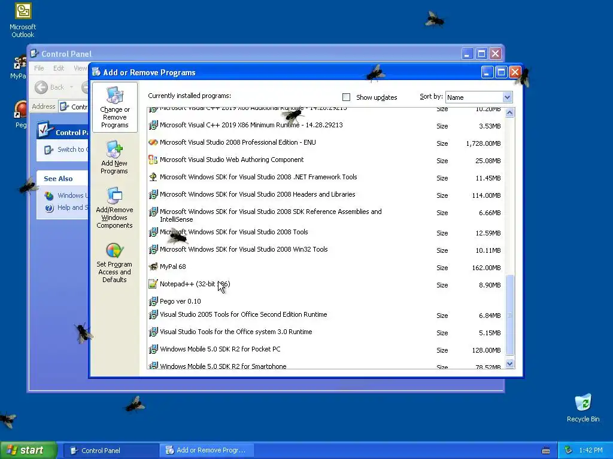Click Visual Studio 2008 Professional Edition icon
The height and width of the screenshot is (459, 613).
(153, 142)
